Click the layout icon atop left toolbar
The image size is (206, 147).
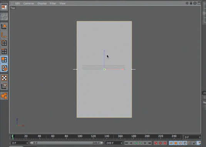(4, 7)
